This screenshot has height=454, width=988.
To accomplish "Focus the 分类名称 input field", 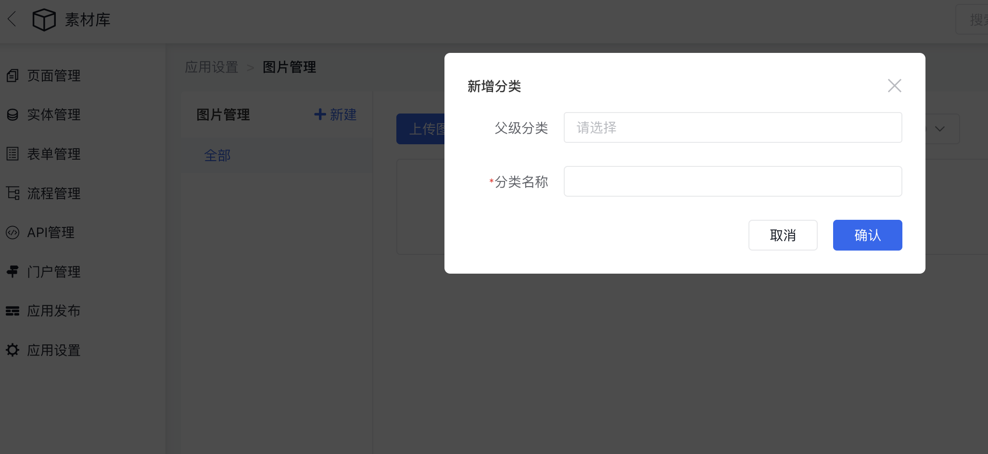I will coord(733,181).
